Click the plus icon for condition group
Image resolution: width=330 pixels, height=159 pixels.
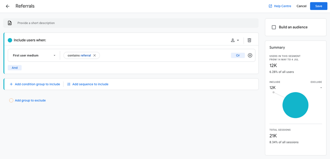(x=11, y=84)
